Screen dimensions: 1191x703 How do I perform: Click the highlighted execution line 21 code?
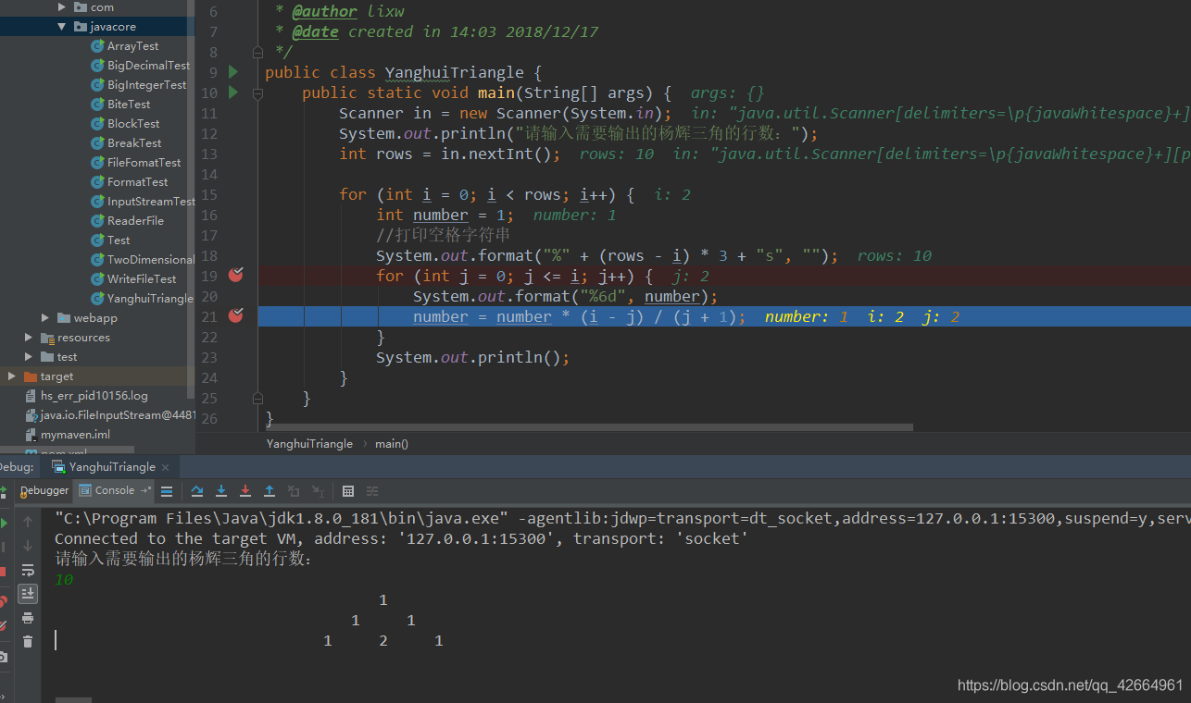pos(580,316)
